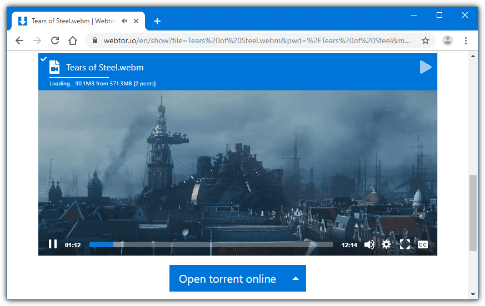Viewport: 485px width, 306px height.
Task: Click the checkmark at the header corner
Action: [x=44, y=59]
